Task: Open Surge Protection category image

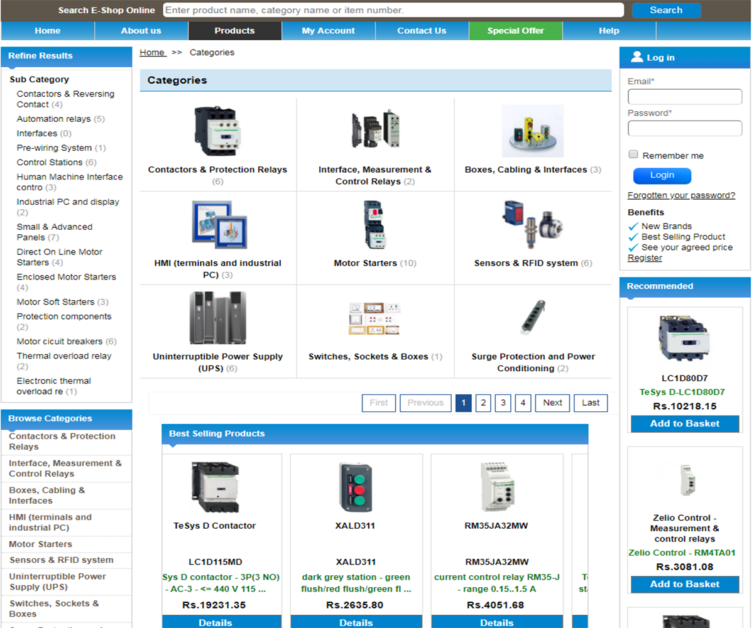Action: click(x=533, y=318)
